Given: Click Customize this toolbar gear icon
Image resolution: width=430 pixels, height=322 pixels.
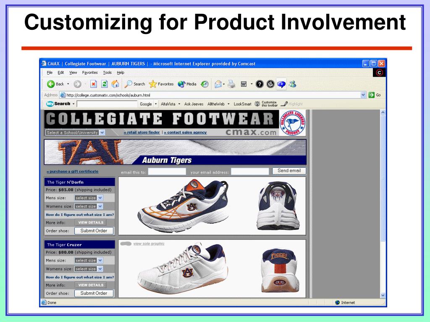Looking at the screenshot, I should click(x=257, y=104).
